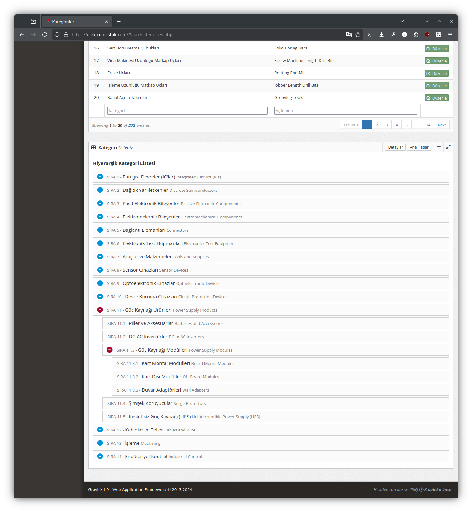The width and height of the screenshot is (472, 512).
Task: Select SIRA 11.5 Kesintisiz Güç Kaynağı (UPS)
Action: tap(275, 416)
